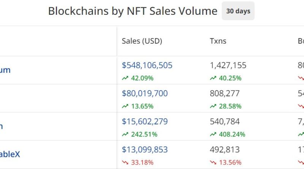Image resolution: width=304 pixels, height=169 pixels.
Task: Sort by the Txns column header
Action: (218, 41)
